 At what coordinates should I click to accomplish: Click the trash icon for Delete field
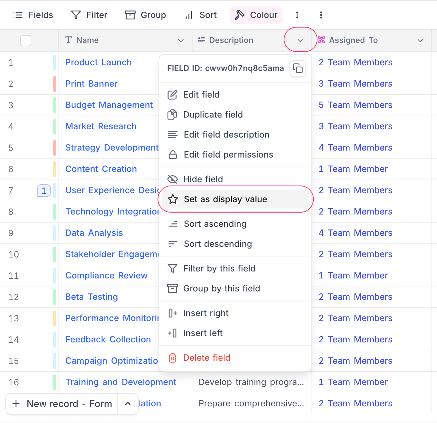(x=173, y=358)
